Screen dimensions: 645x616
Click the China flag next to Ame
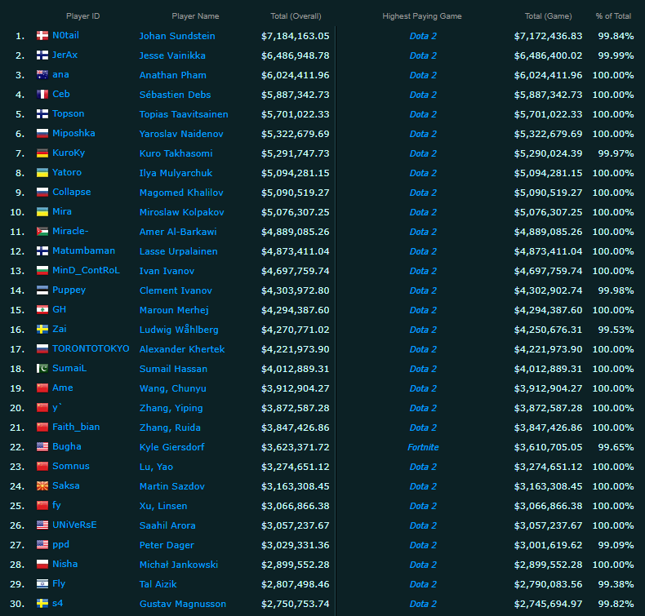42,388
